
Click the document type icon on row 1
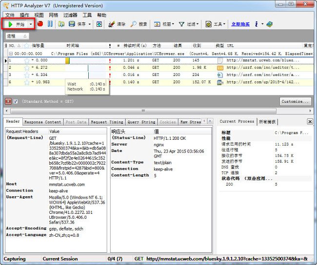point(220,60)
